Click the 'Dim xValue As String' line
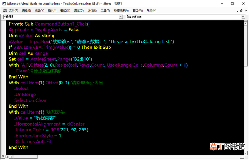Screen dimensions: 249x160 tap(32, 36)
